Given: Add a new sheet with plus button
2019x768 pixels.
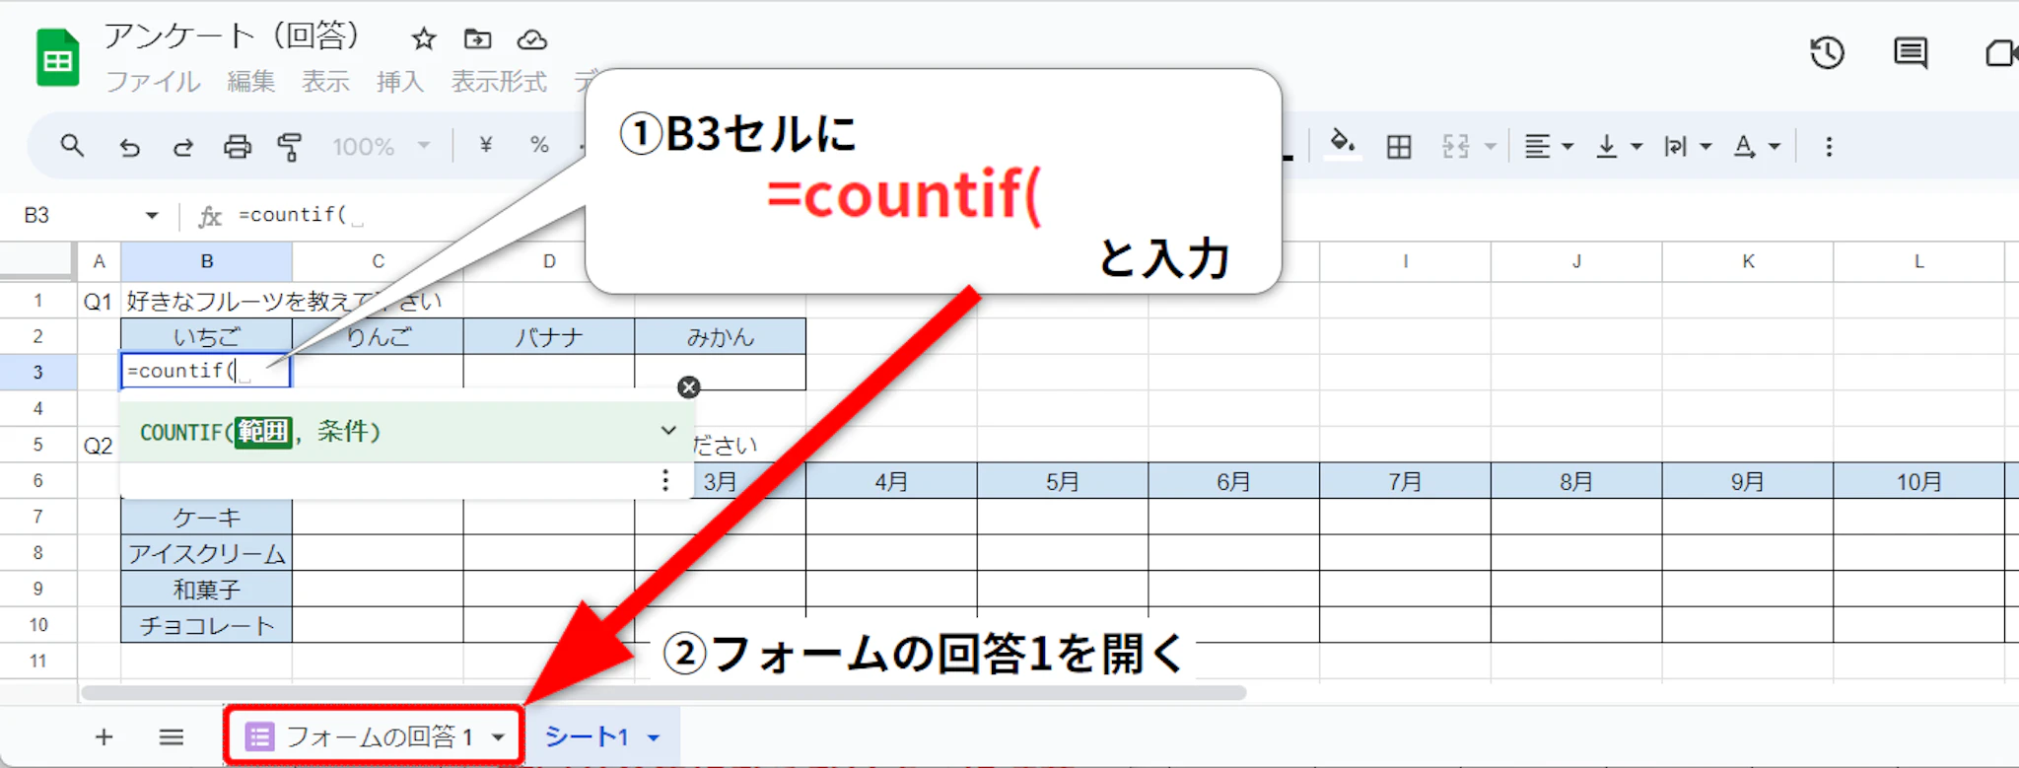Looking at the screenshot, I should 104,736.
